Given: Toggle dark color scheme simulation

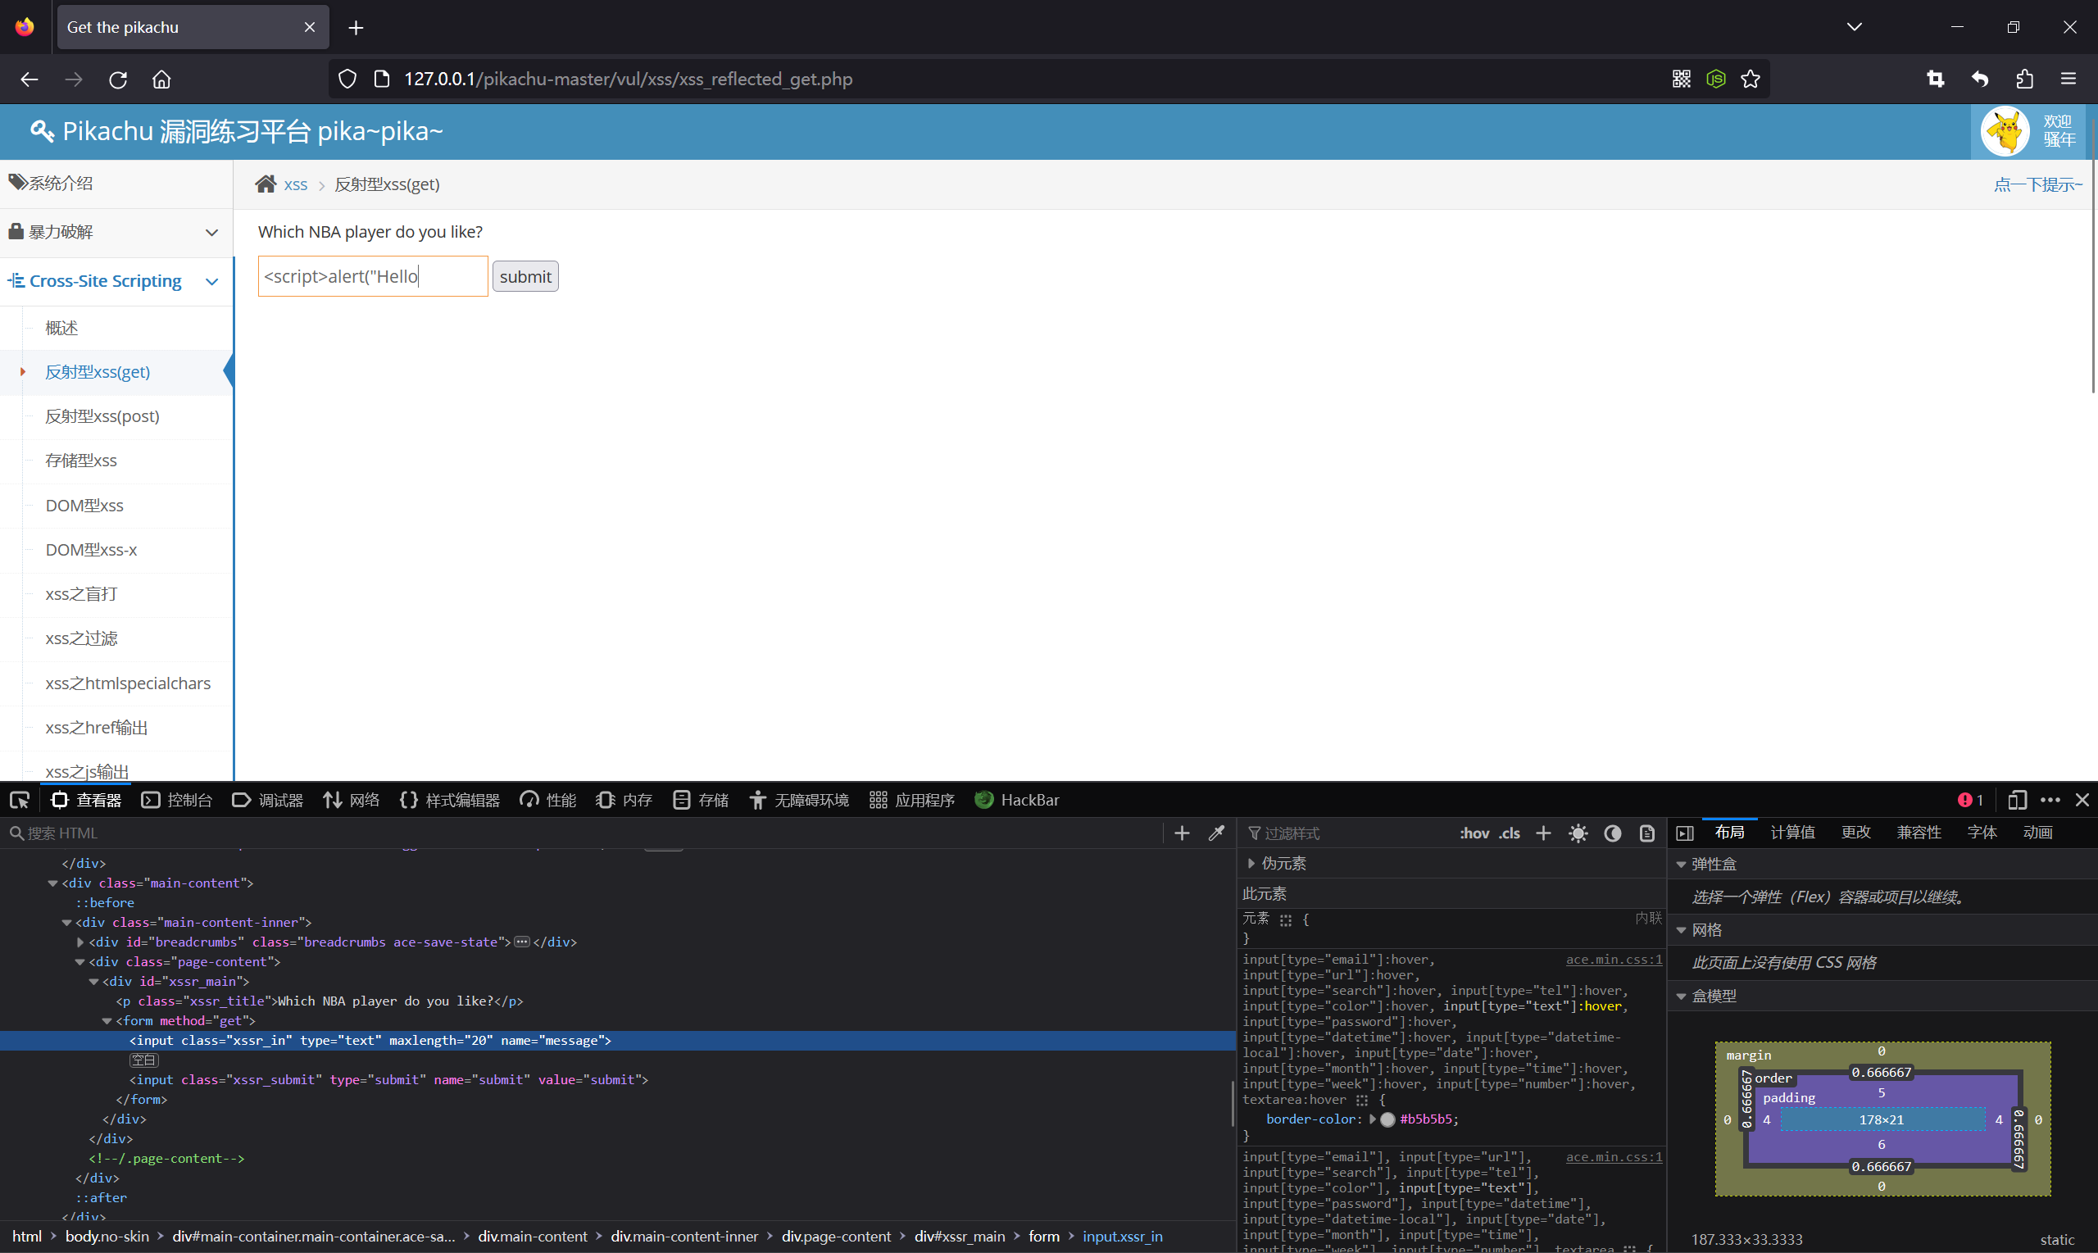Looking at the screenshot, I should (1613, 833).
